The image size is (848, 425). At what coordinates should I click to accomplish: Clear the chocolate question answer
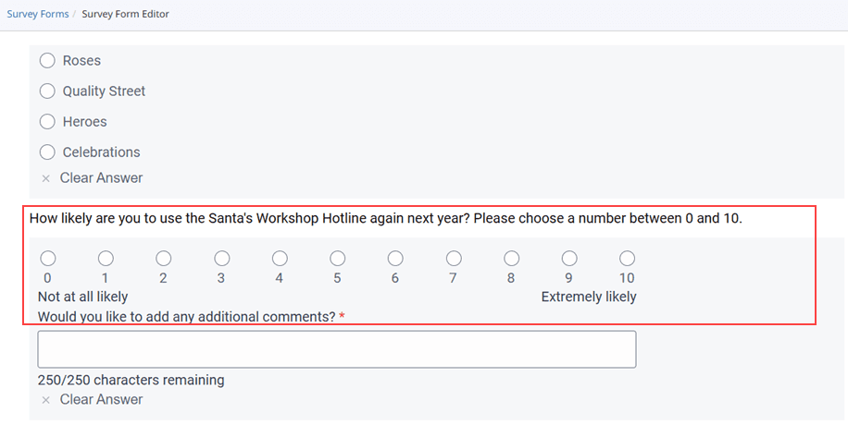point(101,177)
